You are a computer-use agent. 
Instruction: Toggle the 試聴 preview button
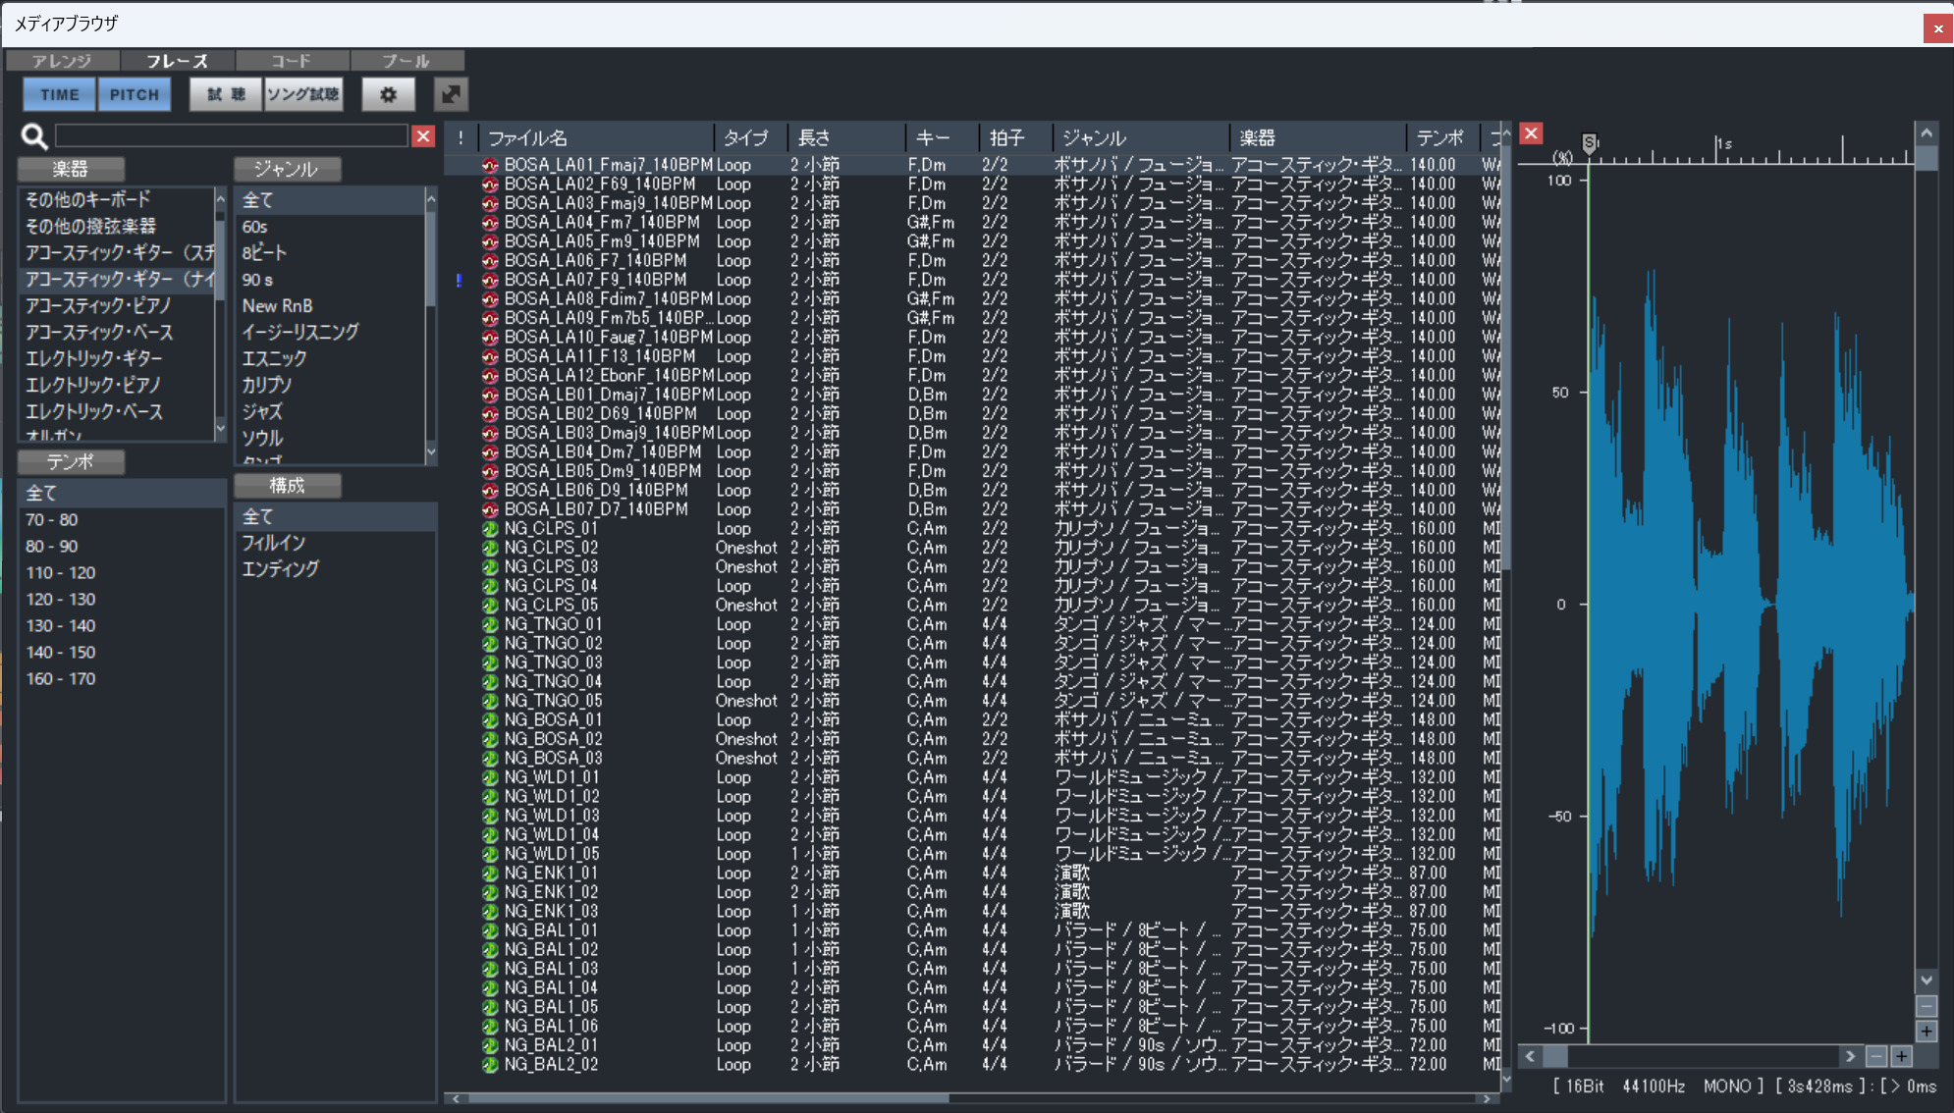[226, 94]
